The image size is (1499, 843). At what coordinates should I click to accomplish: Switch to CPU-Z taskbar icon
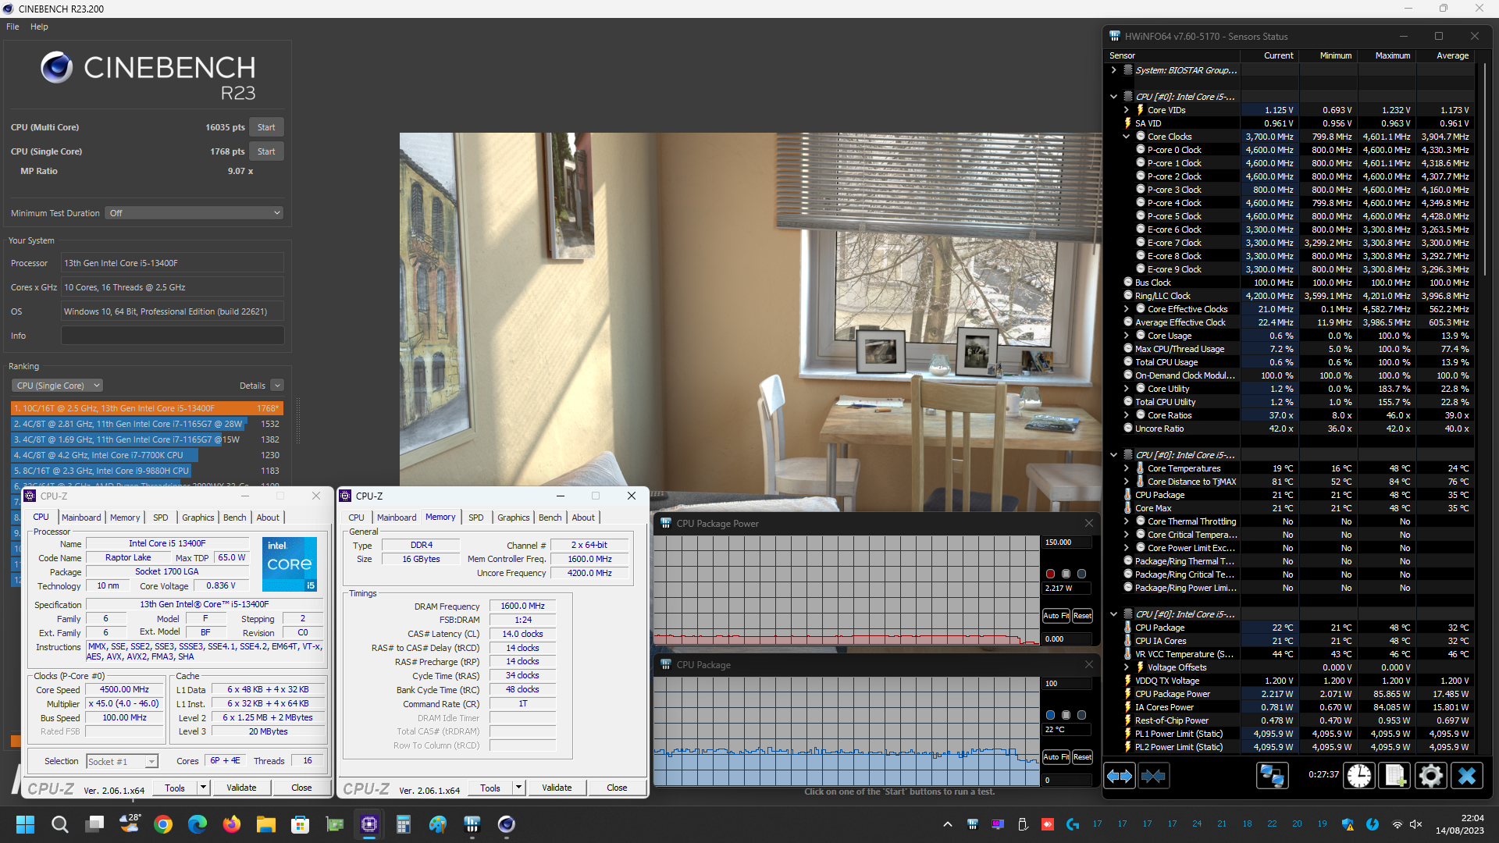[x=369, y=824]
